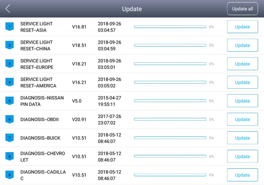The width and height of the screenshot is (264, 185).
Task: Click the number 4 badge for SERVICE LIGHT RESET--AMERICA
Action: tap(10, 82)
